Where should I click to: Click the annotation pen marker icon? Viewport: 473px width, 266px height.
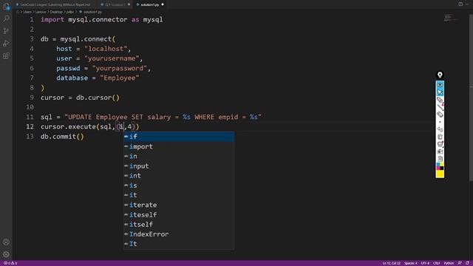click(440, 75)
